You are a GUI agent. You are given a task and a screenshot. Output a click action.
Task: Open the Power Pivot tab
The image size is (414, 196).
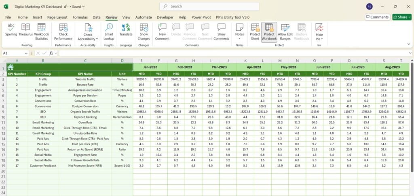pyautogui.click(x=201, y=17)
